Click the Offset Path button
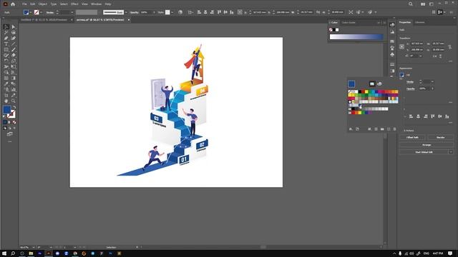The image size is (458, 257). 412,137
